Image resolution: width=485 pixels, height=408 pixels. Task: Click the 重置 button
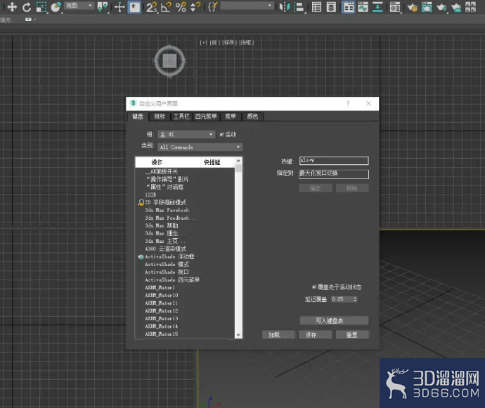[352, 335]
